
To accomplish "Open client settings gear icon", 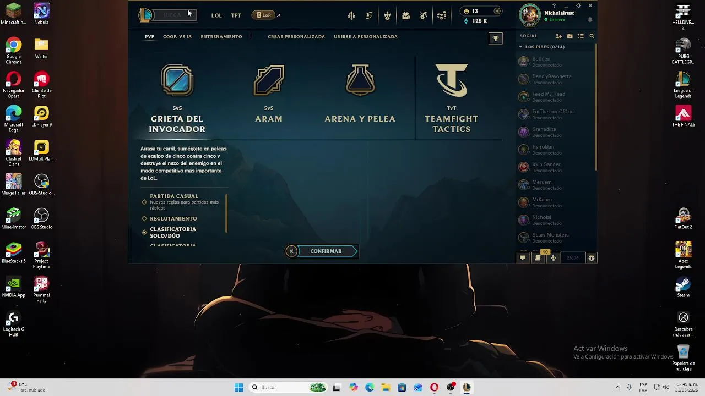I will click(578, 5).
